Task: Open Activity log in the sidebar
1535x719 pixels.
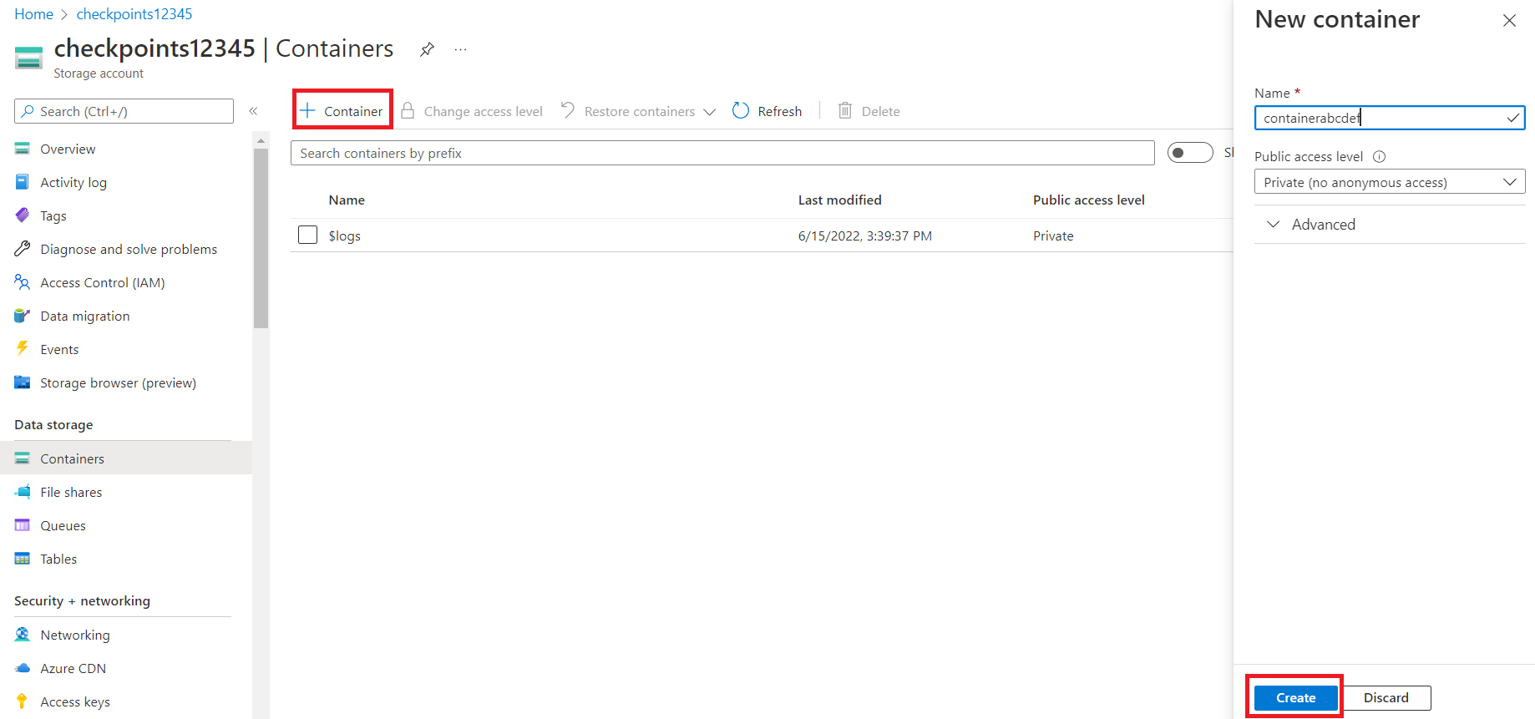Action: pyautogui.click(x=73, y=182)
